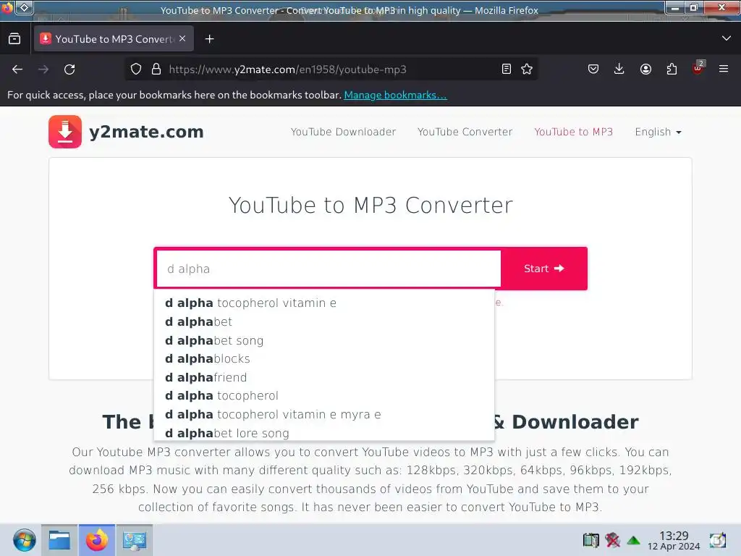Open file manager from the taskbar
This screenshot has height=556, width=741.
pos(59,540)
